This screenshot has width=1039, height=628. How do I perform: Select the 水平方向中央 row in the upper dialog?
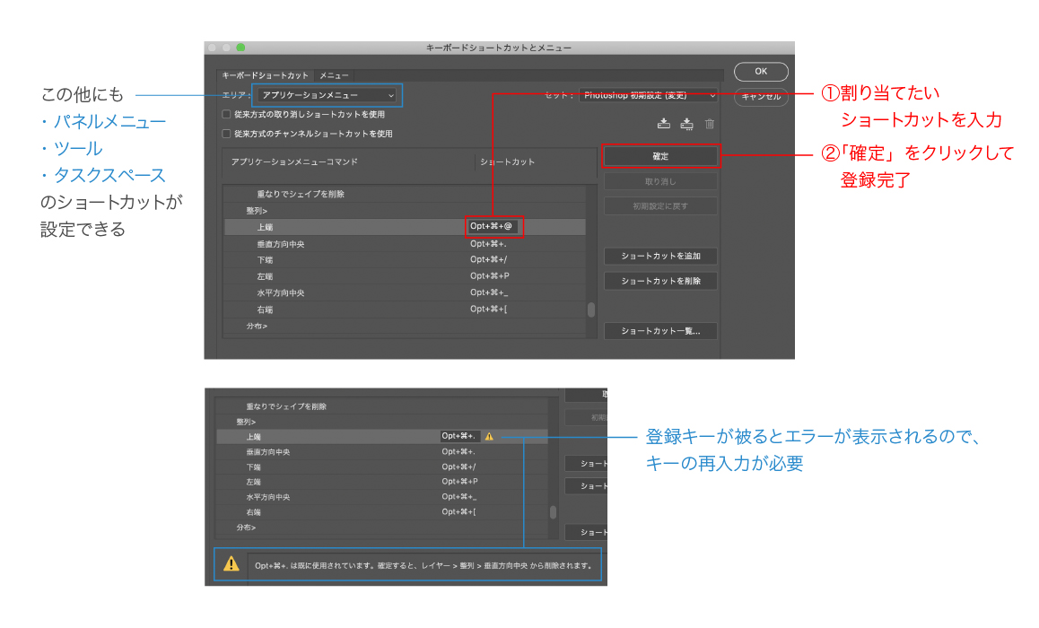coord(405,292)
